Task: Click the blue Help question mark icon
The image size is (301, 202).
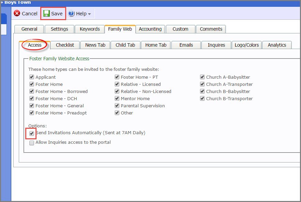Action: (x=71, y=13)
